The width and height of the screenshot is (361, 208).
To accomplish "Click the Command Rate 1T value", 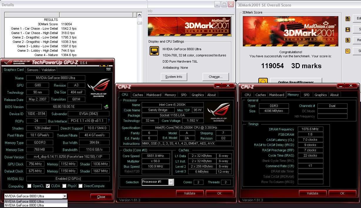I will tap(310, 166).
